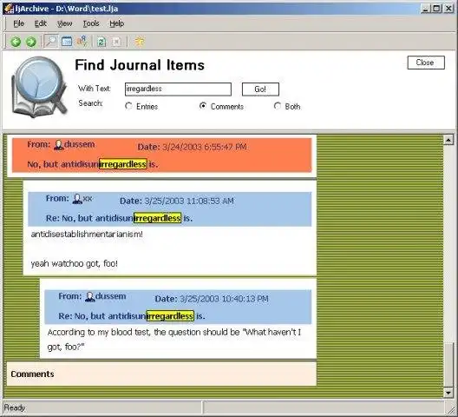Image resolution: width=458 pixels, height=417 pixels.
Task: Open the File menu
Action: 19,23
